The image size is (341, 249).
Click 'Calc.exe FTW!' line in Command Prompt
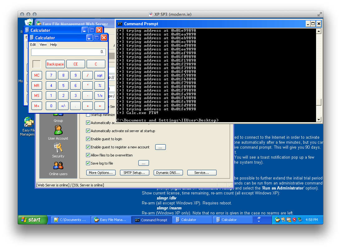137,113
